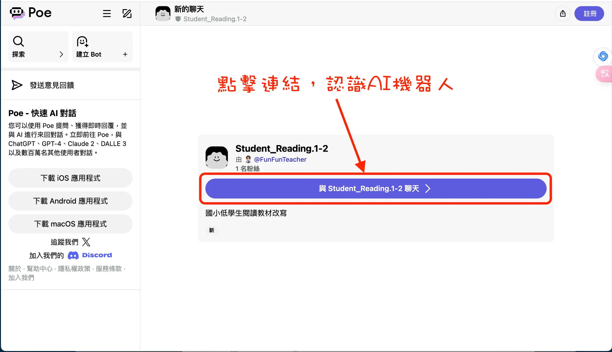This screenshot has height=352, width=612.
Task: Click the paper plane feedback icon
Action: [17, 85]
